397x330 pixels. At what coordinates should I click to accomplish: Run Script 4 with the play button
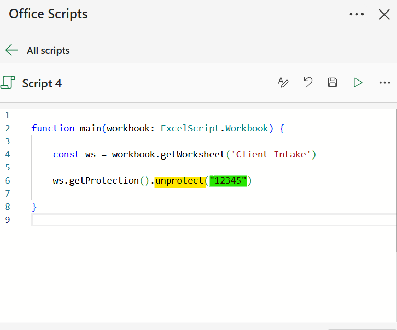(357, 83)
